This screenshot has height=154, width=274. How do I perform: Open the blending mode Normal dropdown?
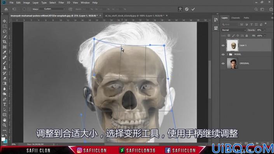tap(234, 30)
